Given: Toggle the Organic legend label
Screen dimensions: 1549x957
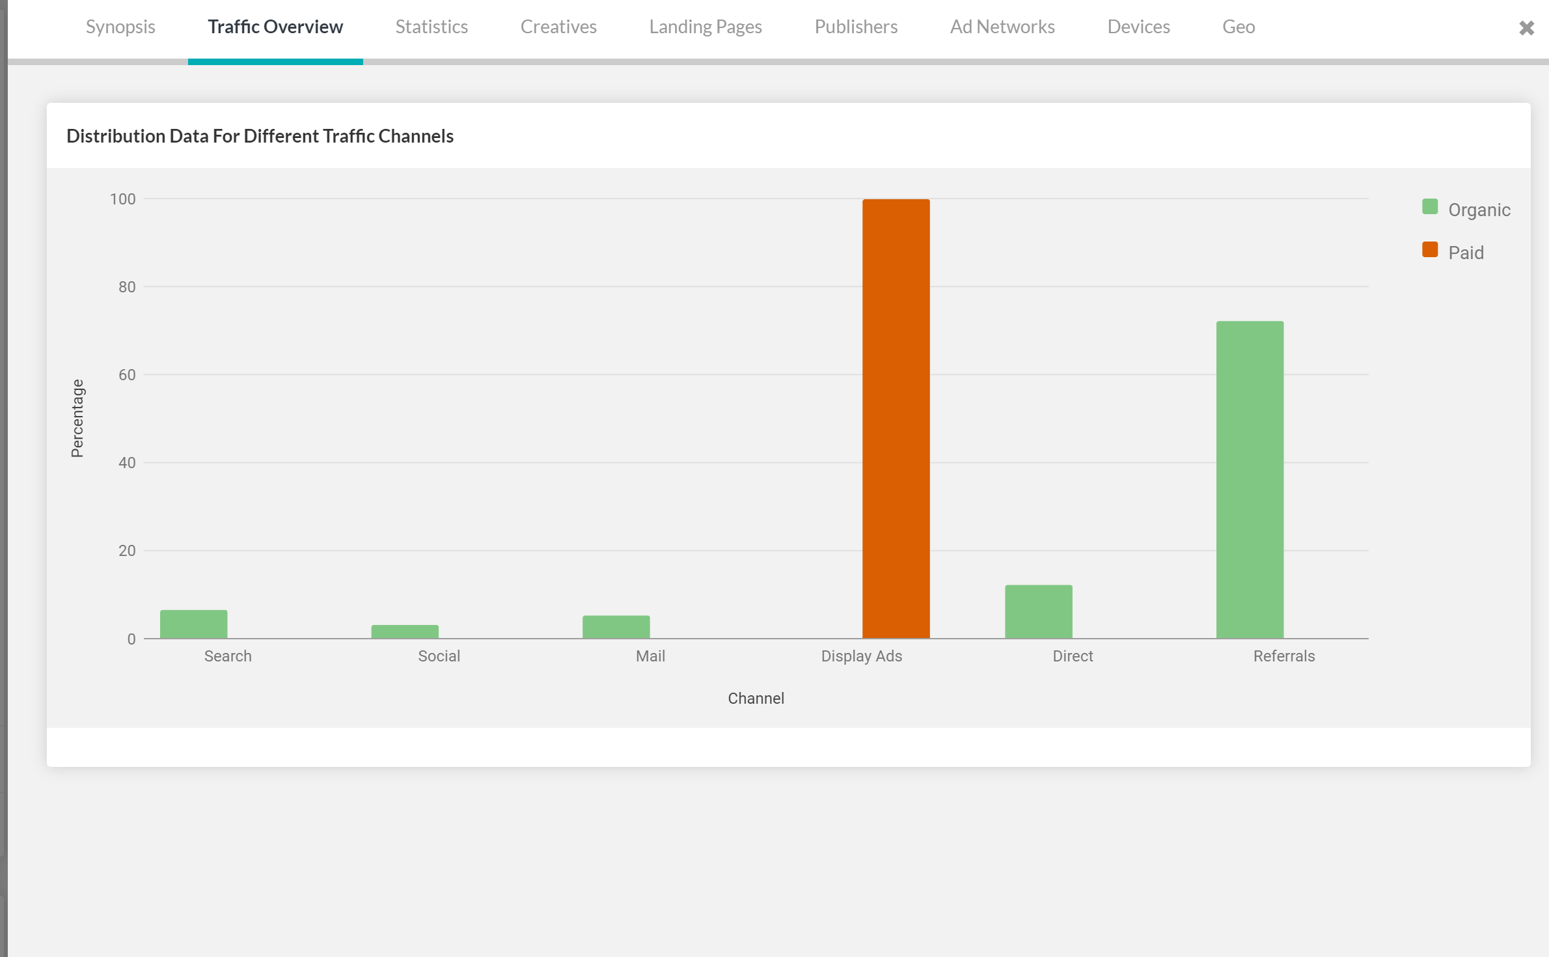Looking at the screenshot, I should [1479, 210].
